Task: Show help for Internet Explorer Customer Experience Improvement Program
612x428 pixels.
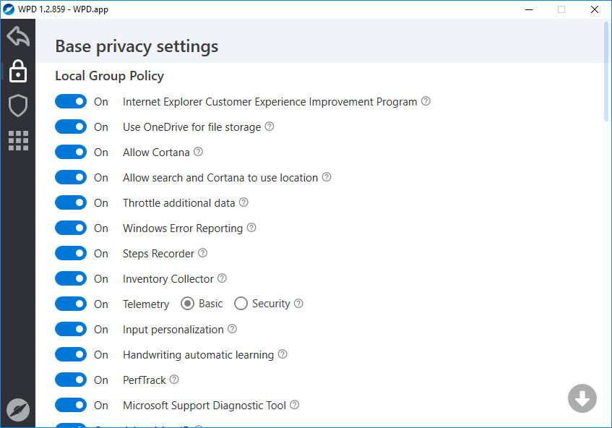Action: pos(426,101)
